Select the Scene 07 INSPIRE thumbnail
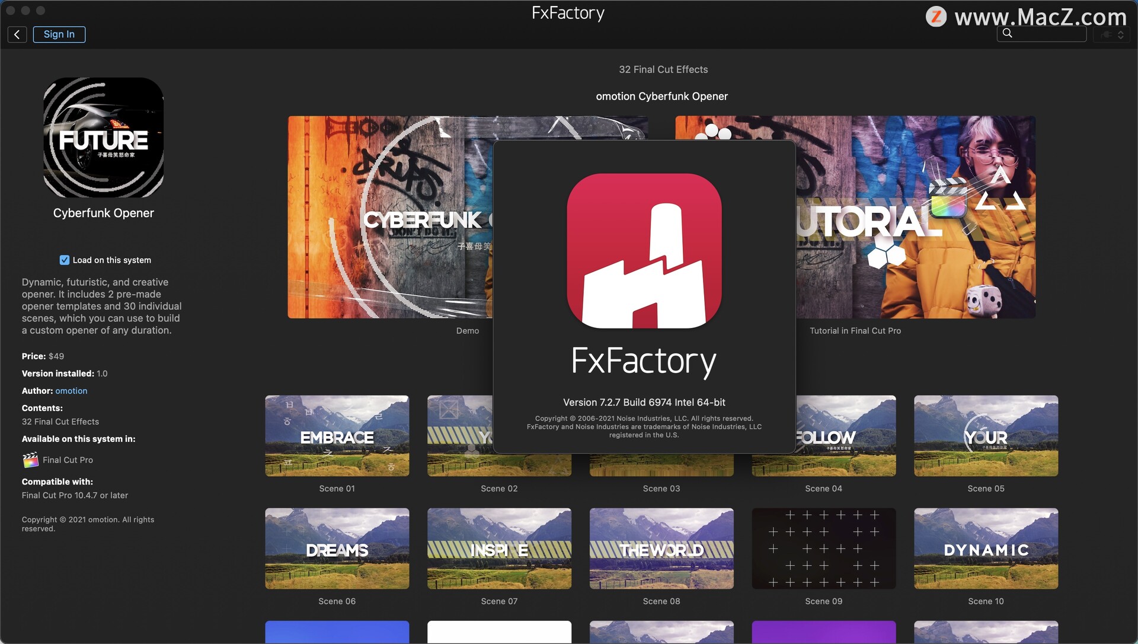Viewport: 1138px width, 644px height. 500,549
